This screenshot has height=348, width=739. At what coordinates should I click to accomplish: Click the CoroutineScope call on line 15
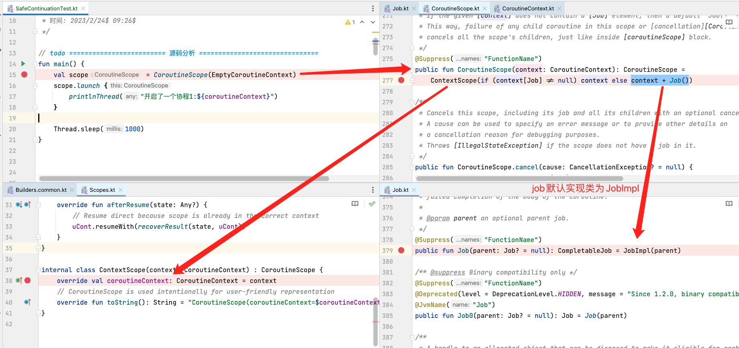tap(180, 75)
